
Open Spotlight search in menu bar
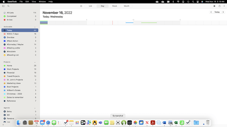pyautogui.click(x=193, y=2)
